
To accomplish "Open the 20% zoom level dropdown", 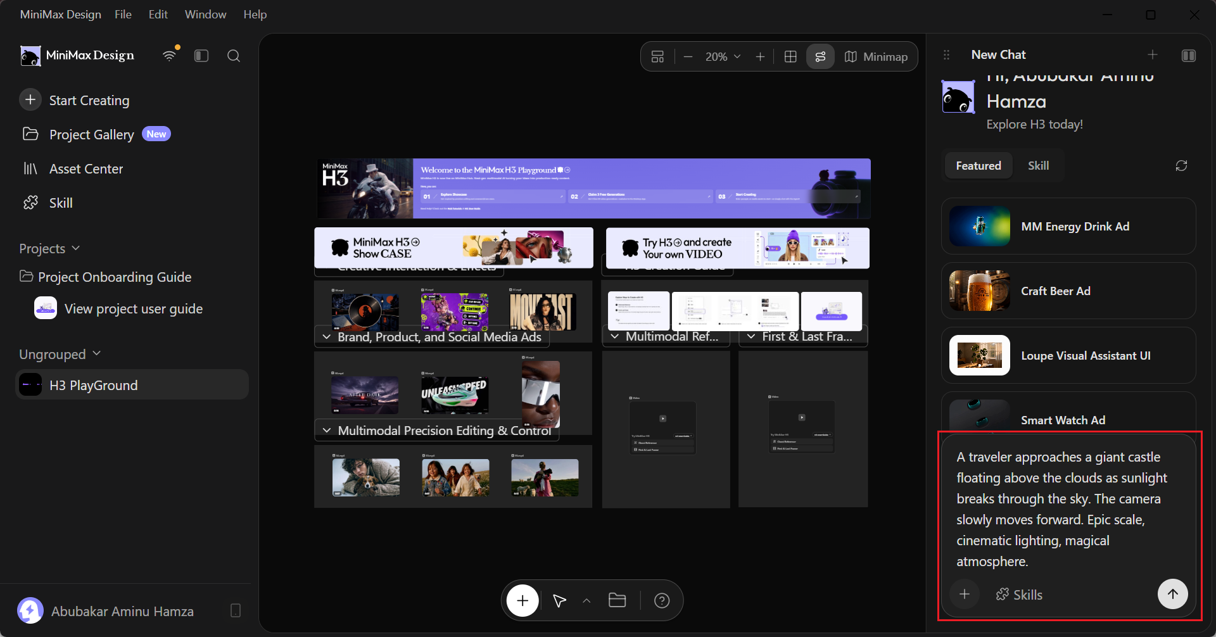I will [x=723, y=57].
